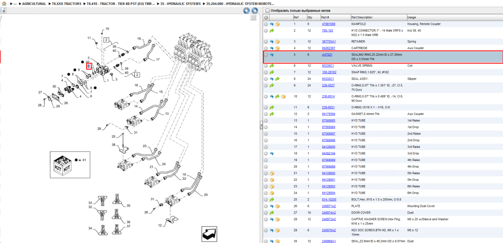Click the collapsed '...' breadcrumb item

click(15, 4)
